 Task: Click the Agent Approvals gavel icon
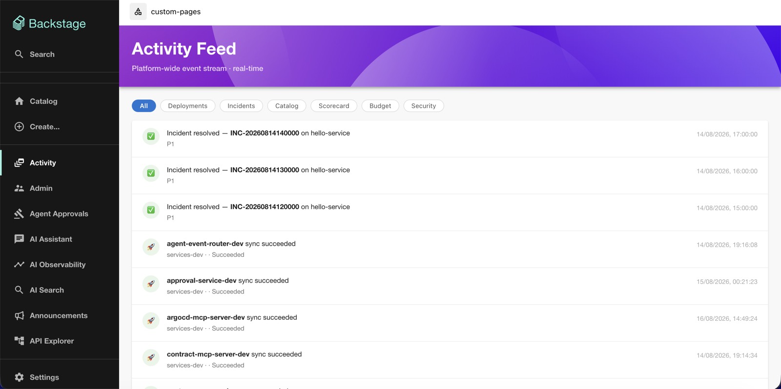[19, 214]
